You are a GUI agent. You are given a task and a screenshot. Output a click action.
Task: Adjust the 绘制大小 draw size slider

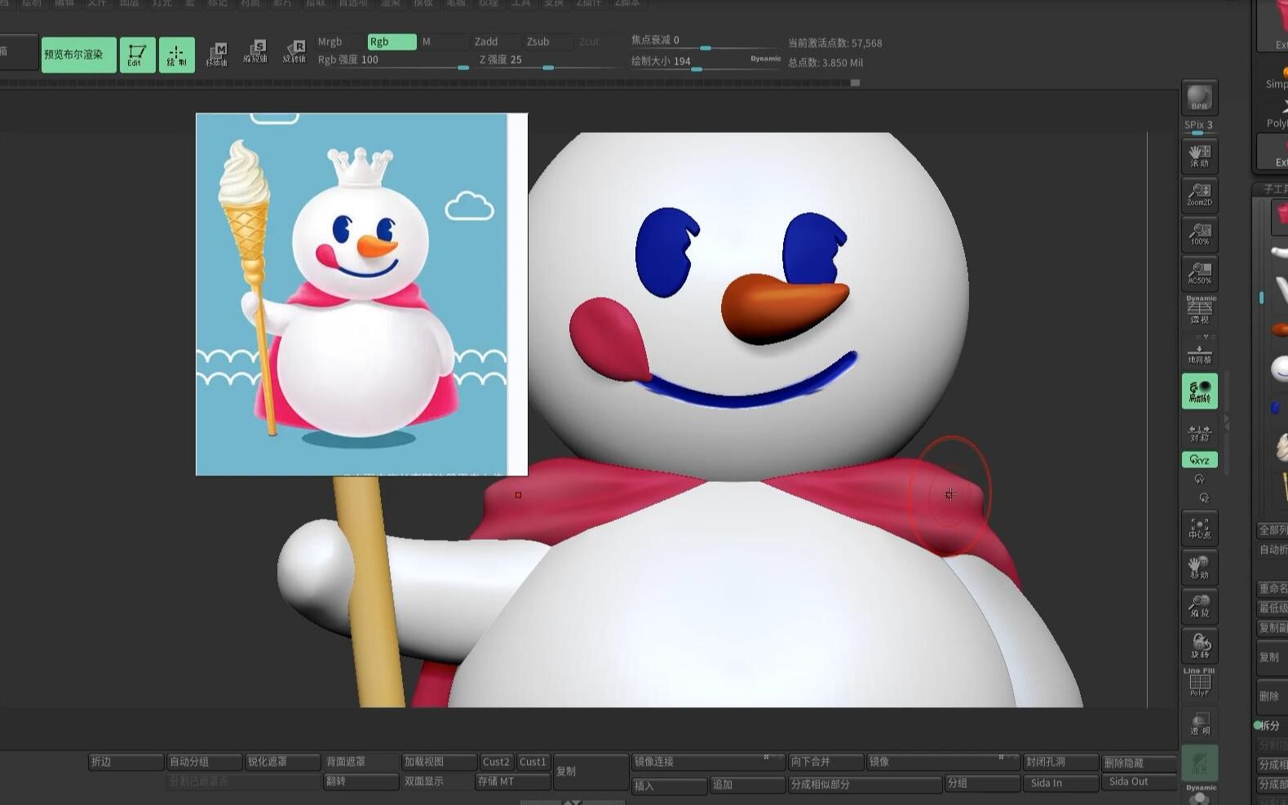coord(688,62)
